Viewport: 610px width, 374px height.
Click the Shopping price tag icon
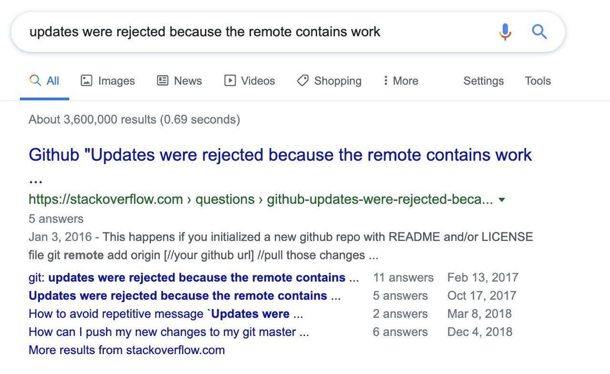click(302, 81)
